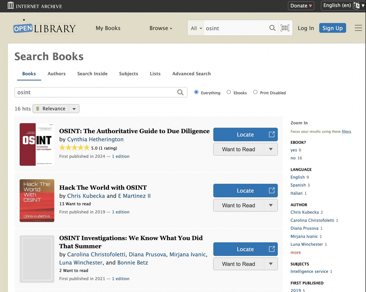This screenshot has width=366, height=292.
Task: Filter Ebook by no
Action: click(x=293, y=158)
